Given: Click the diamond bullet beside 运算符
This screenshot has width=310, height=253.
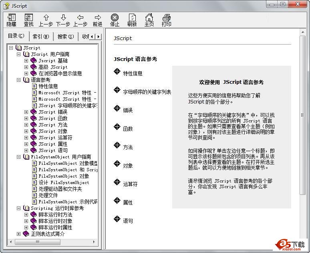Looking at the screenshot, I should pos(117,182).
